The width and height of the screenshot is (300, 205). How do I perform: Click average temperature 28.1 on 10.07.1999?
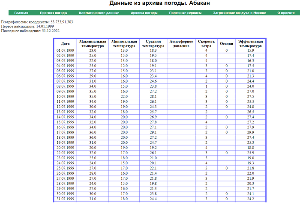[153, 96]
